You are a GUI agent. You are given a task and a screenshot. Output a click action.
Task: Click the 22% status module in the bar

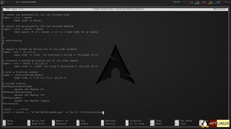pyautogui.click(x=204, y=2)
